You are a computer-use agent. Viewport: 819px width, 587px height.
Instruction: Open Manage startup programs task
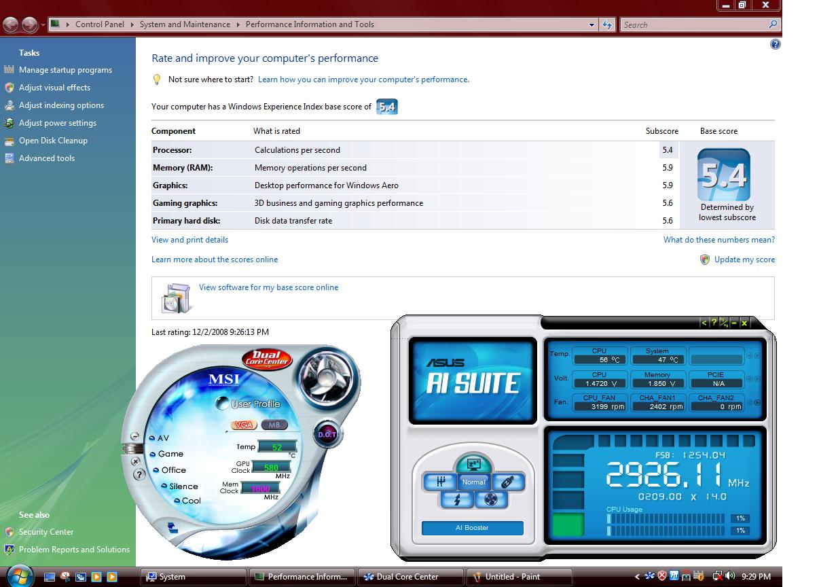[65, 70]
